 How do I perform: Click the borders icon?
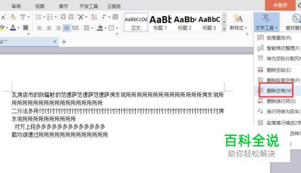(x=111, y=28)
